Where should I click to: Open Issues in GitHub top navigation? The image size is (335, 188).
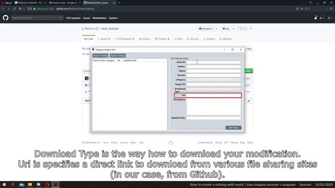pyautogui.click(x=86, y=18)
